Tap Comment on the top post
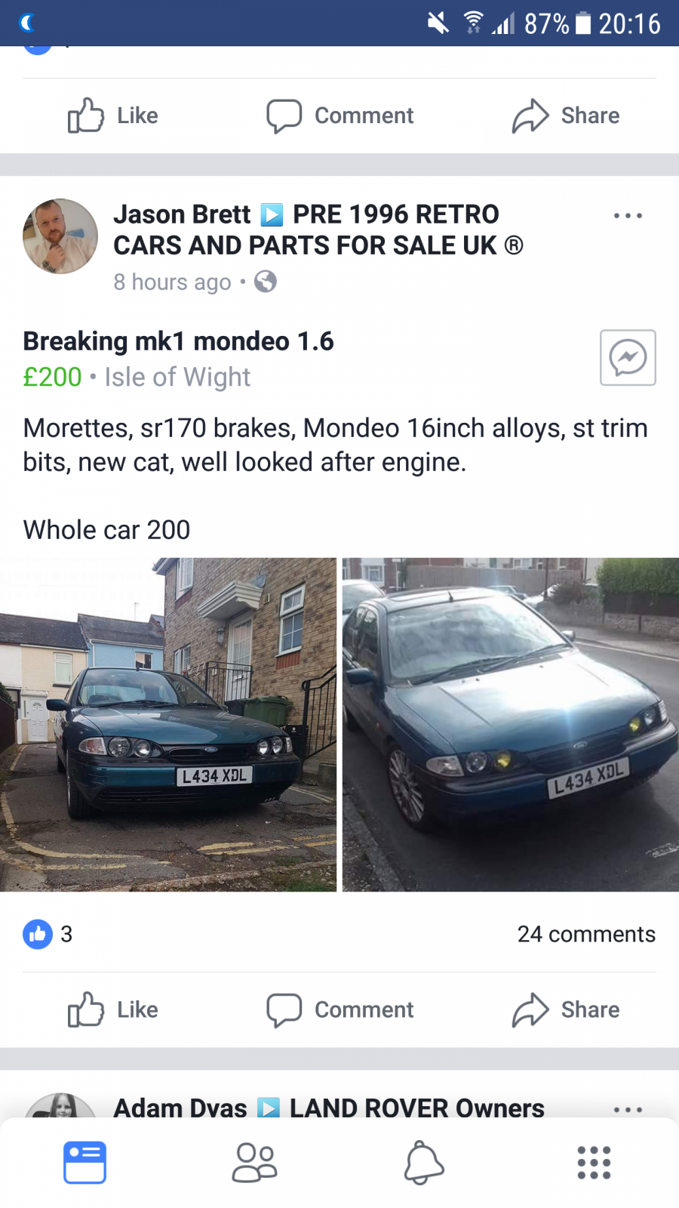This screenshot has width=679, height=1208. tap(339, 116)
